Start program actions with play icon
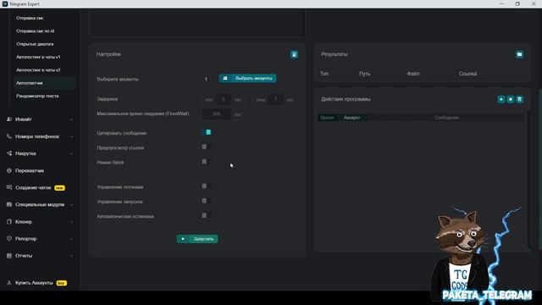Viewport: 542px width, 305px height. tap(501, 99)
